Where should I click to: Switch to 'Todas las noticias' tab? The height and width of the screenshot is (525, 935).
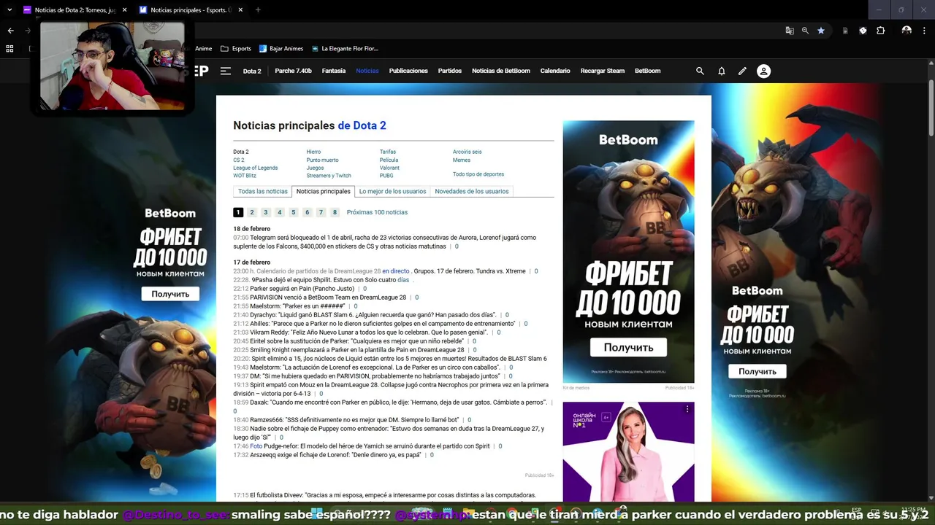(x=263, y=191)
